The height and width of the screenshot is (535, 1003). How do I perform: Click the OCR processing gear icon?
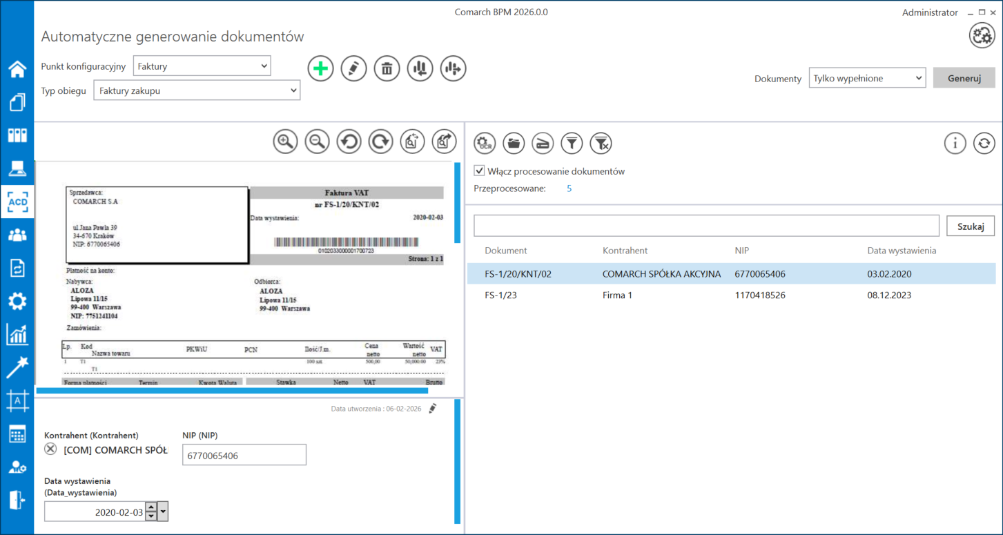pyautogui.click(x=485, y=143)
